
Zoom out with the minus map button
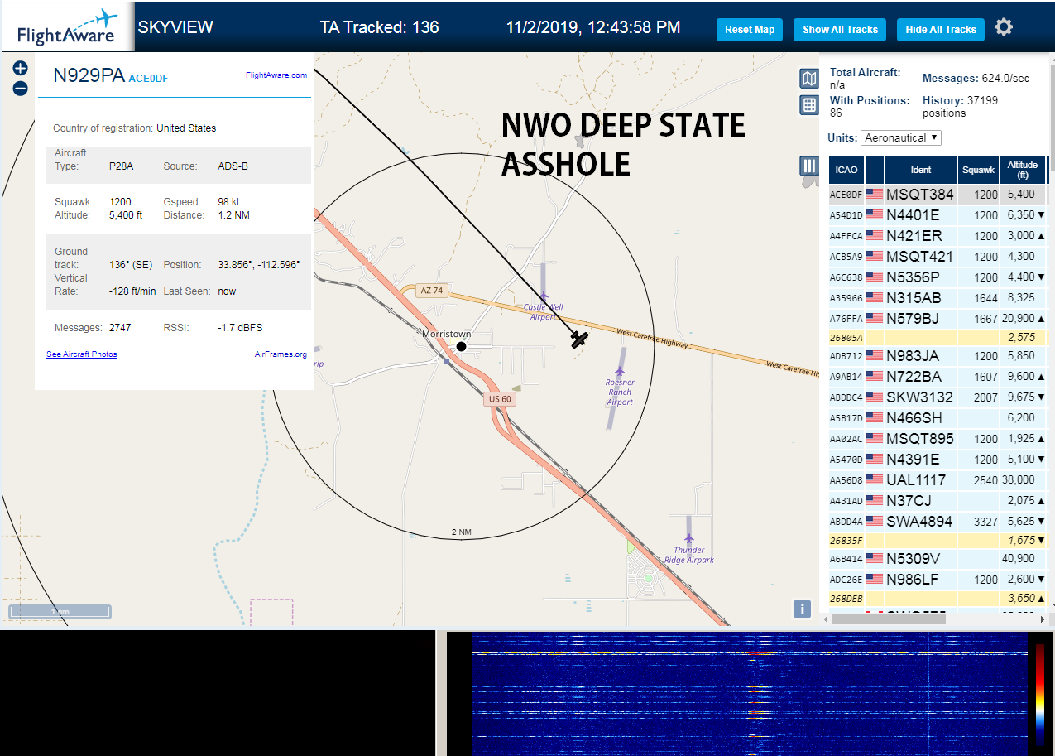[x=21, y=89]
